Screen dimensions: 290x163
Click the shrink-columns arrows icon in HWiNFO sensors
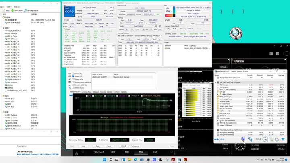click(222, 140)
